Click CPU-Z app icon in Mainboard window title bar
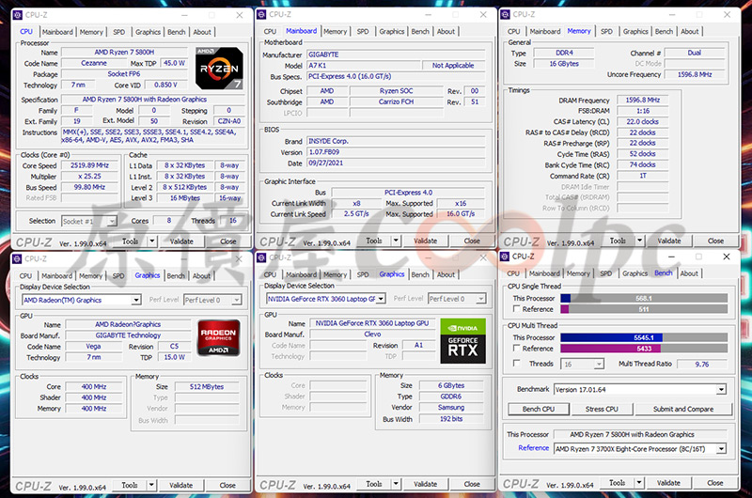This screenshot has width=752, height=498. [261, 15]
